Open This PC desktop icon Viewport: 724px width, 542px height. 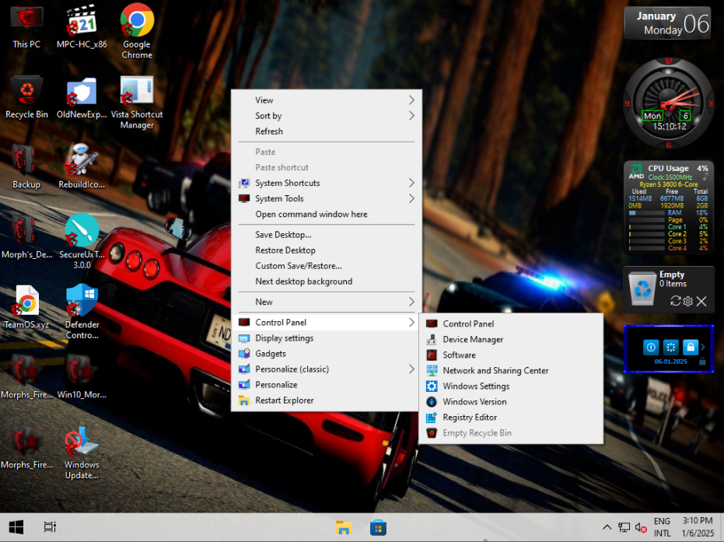[x=26, y=28]
